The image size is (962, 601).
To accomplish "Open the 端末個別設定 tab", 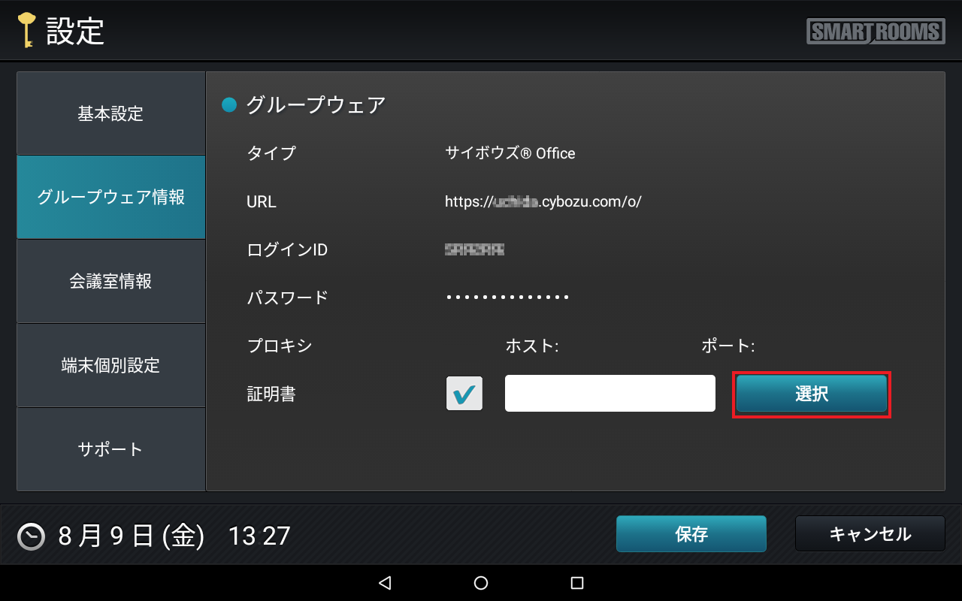I will pos(110,366).
